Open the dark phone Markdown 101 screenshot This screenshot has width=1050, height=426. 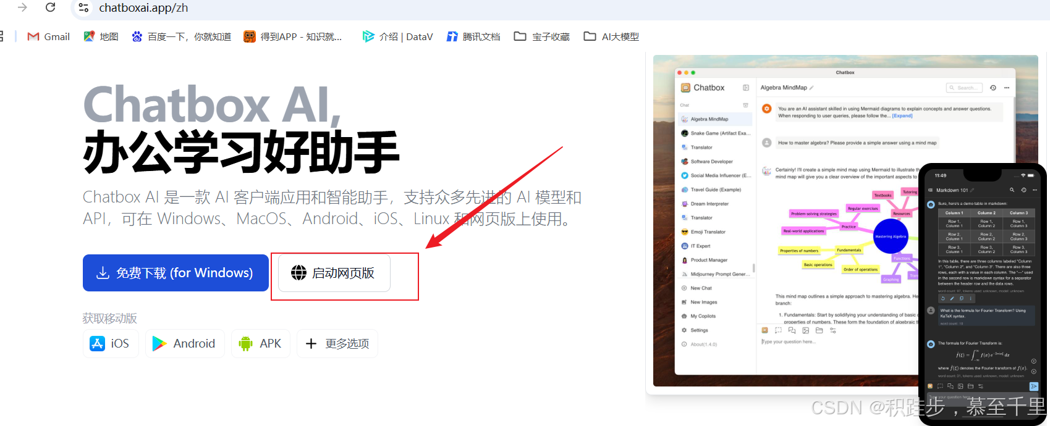pyautogui.click(x=983, y=294)
